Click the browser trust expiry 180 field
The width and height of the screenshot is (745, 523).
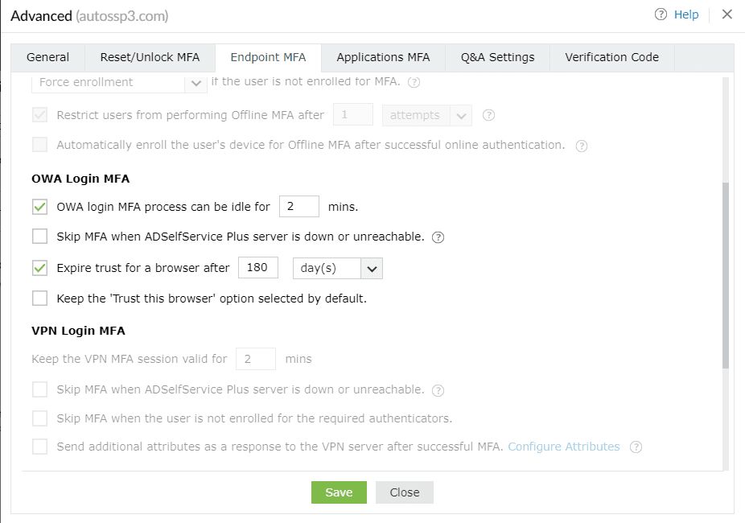point(257,268)
